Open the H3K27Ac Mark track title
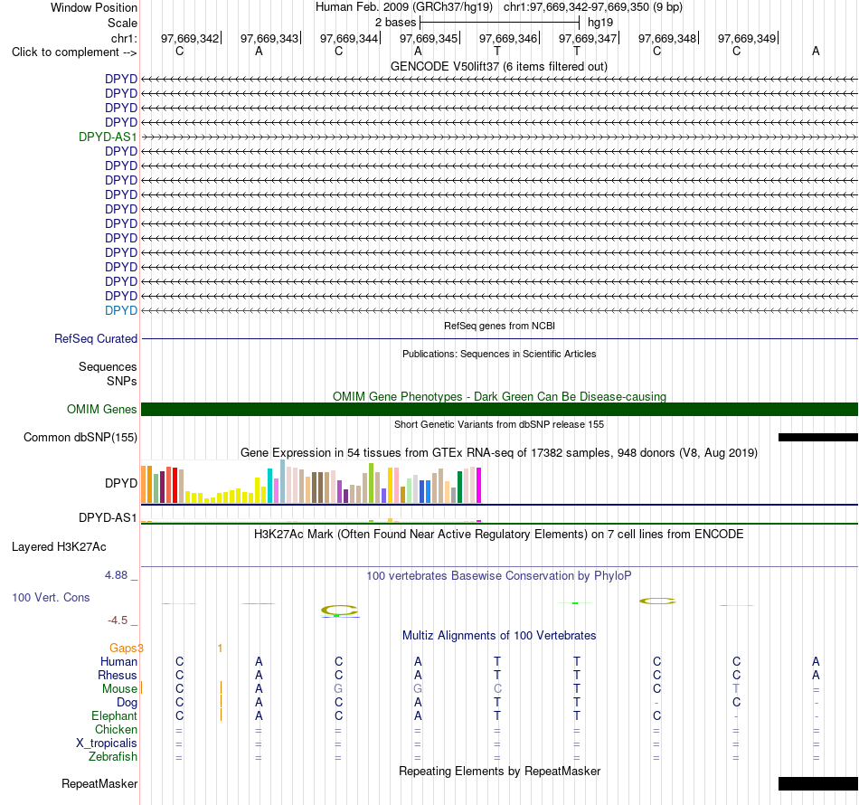The height and width of the screenshot is (805, 859). pos(498,534)
